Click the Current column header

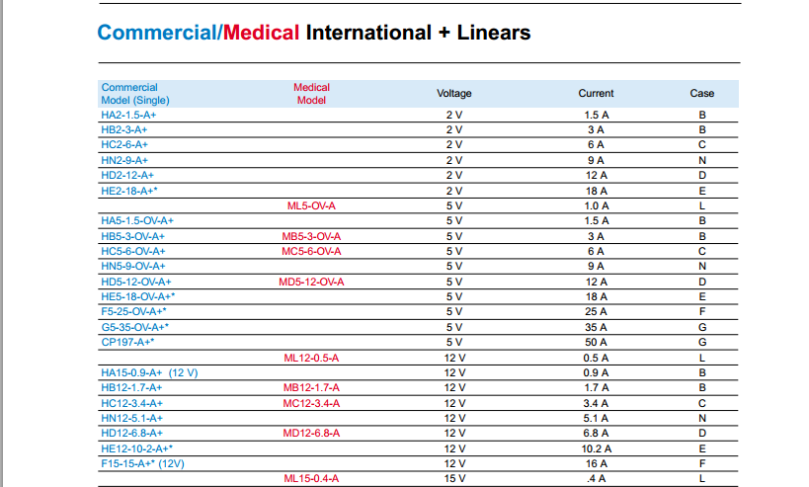[596, 94]
